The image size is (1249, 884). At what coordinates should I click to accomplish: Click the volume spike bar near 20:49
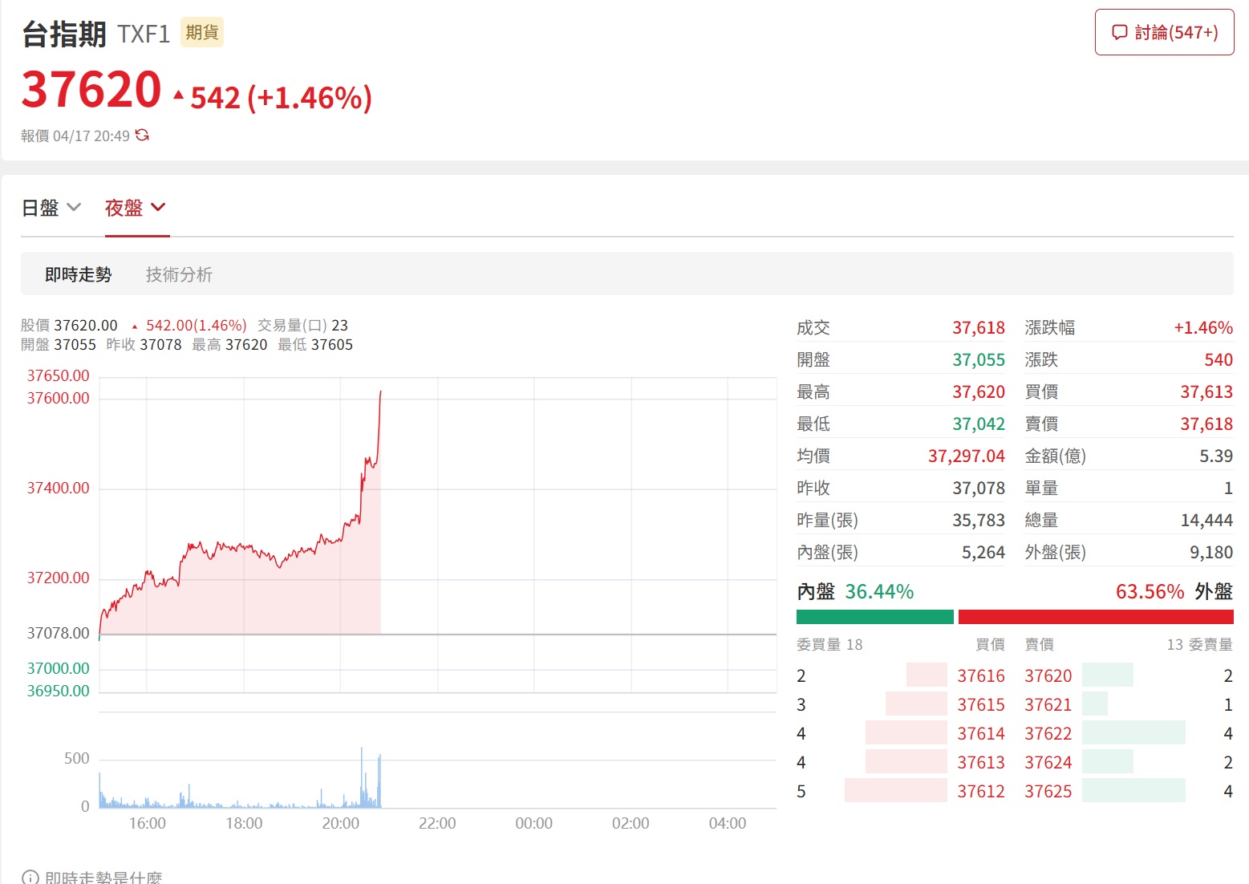(x=379, y=781)
